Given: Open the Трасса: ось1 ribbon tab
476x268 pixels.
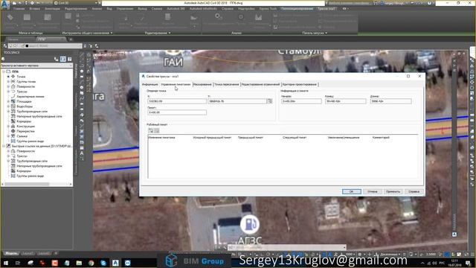Looking at the screenshot, I should (327, 9).
